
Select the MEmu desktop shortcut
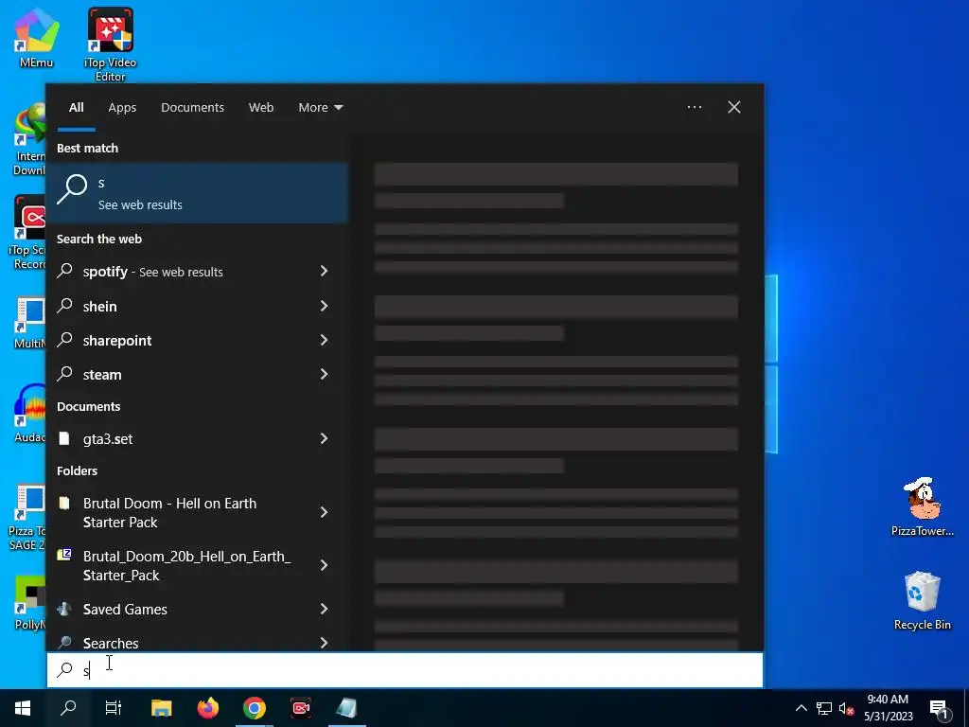(37, 37)
